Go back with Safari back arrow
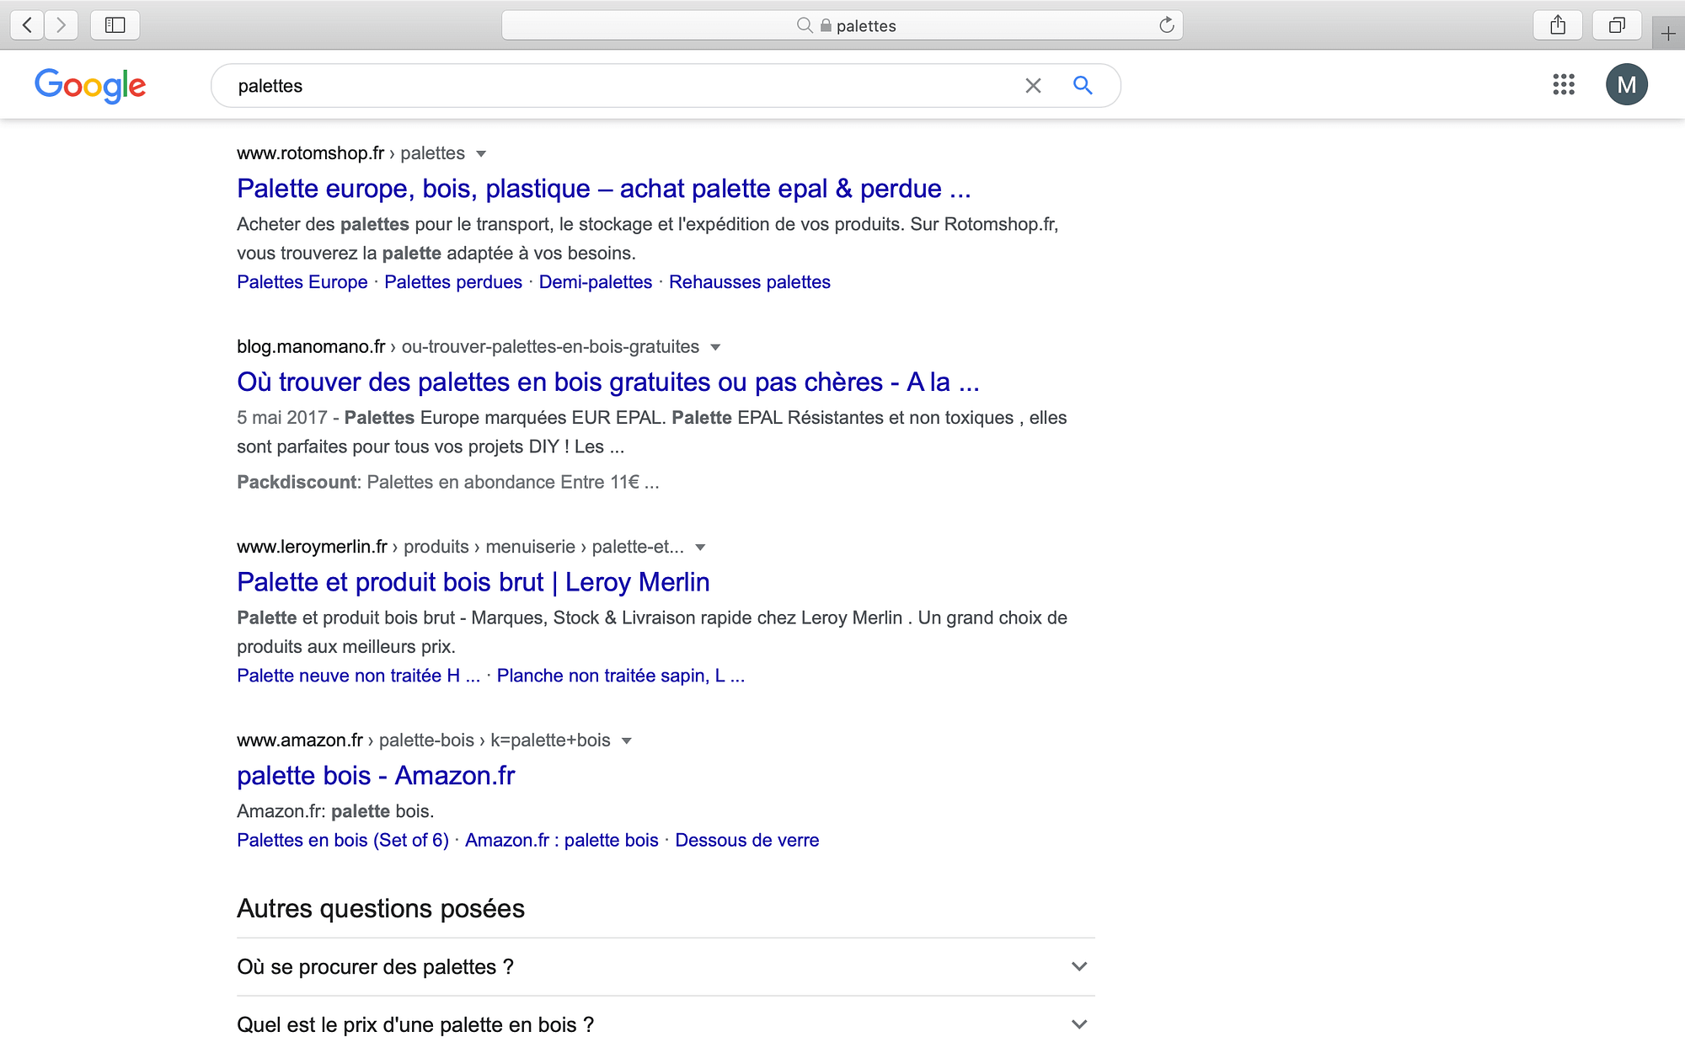The height and width of the screenshot is (1053, 1685). click(x=28, y=25)
